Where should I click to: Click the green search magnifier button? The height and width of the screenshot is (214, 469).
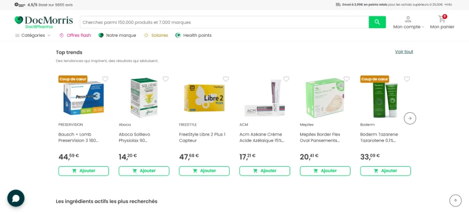(x=377, y=22)
